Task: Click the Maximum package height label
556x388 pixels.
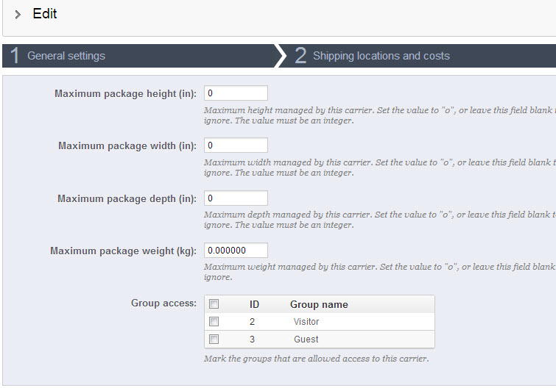Action: pyautogui.click(x=125, y=94)
